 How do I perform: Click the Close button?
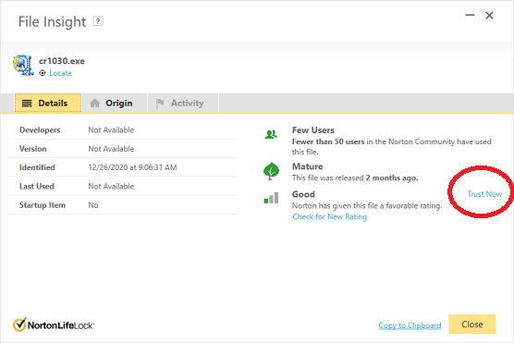(472, 325)
